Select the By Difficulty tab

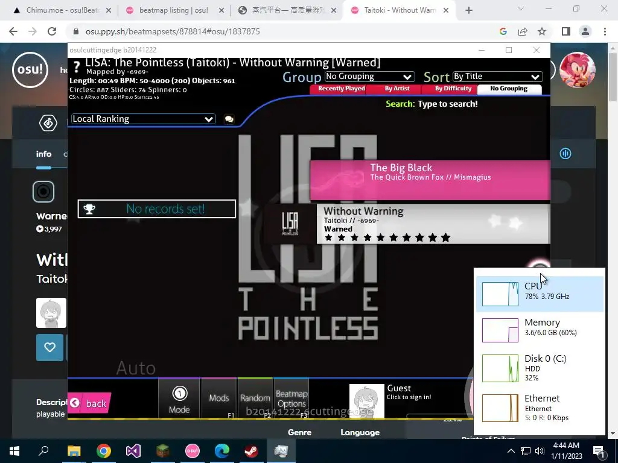[453, 89]
